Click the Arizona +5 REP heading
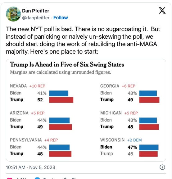The height and width of the screenshot is (179, 172). 27,113
